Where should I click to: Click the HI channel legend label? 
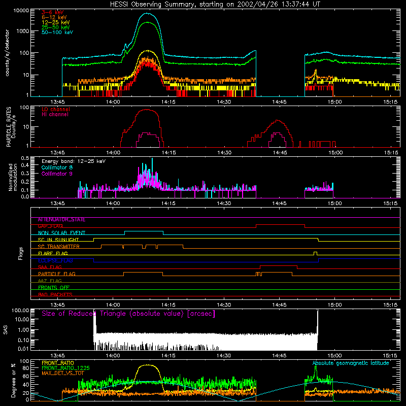[x=55, y=115]
